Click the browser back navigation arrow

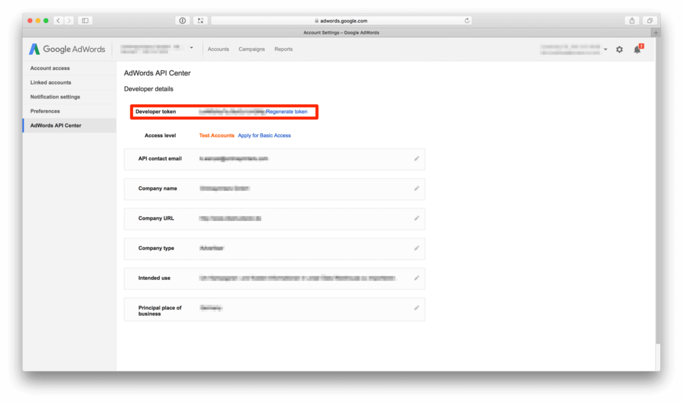tap(59, 20)
